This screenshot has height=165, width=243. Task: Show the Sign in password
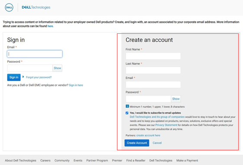[x=57, y=68]
